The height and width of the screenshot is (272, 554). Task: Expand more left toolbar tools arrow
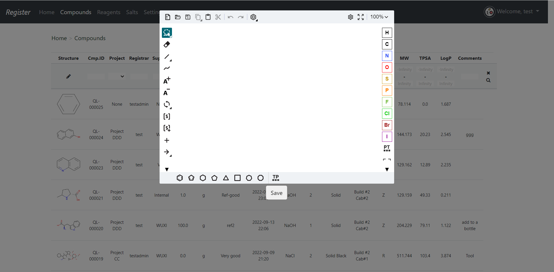tap(167, 169)
